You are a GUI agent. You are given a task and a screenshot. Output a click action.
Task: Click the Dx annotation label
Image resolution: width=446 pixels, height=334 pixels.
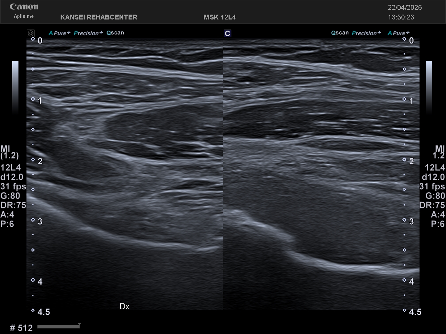(124, 307)
